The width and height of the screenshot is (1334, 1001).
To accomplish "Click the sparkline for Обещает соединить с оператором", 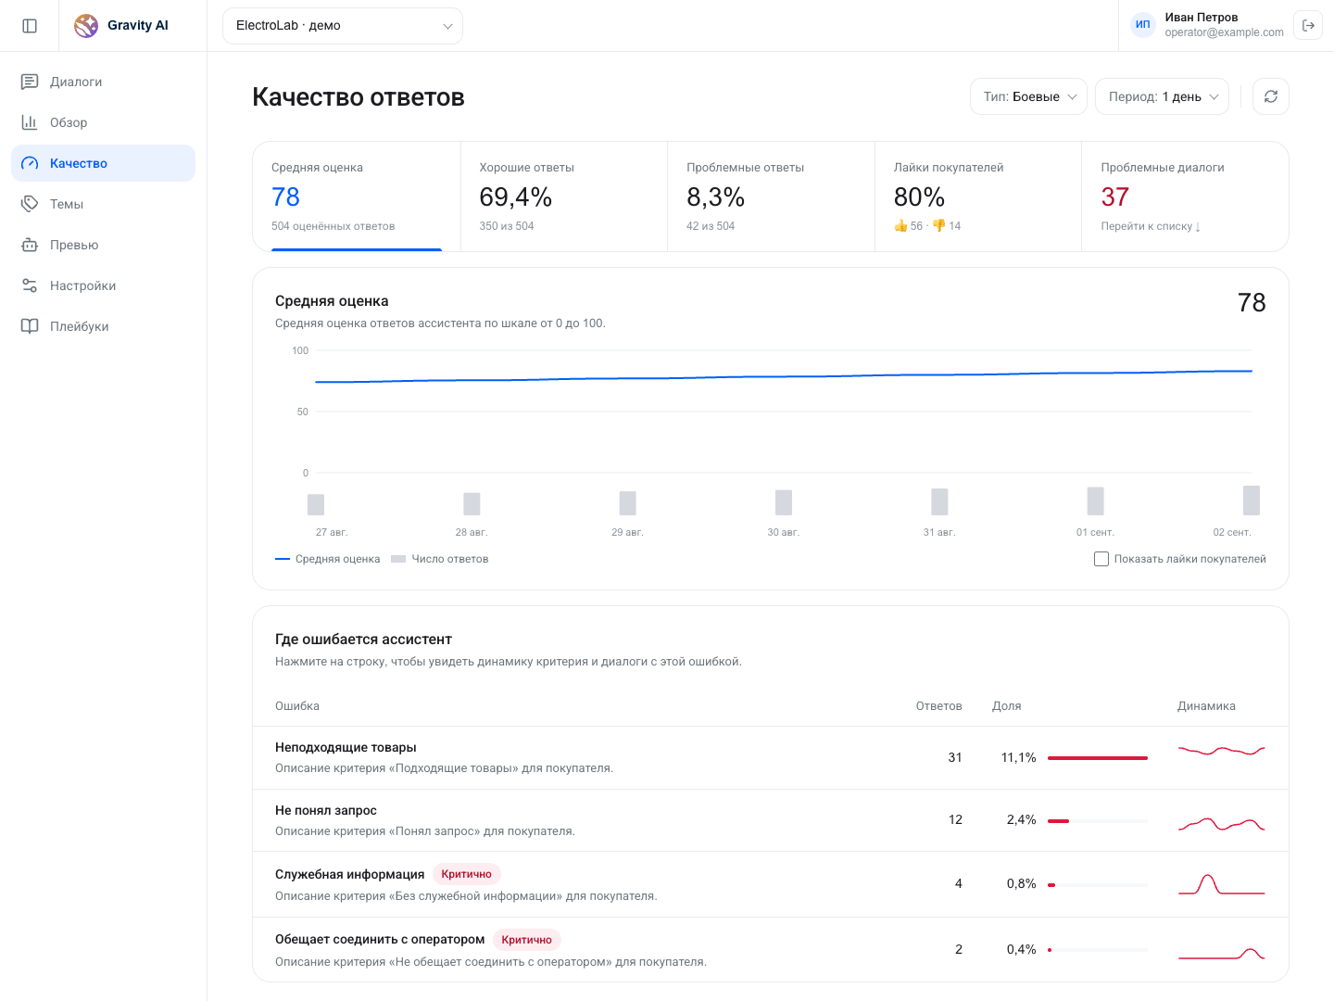I will point(1221,954).
